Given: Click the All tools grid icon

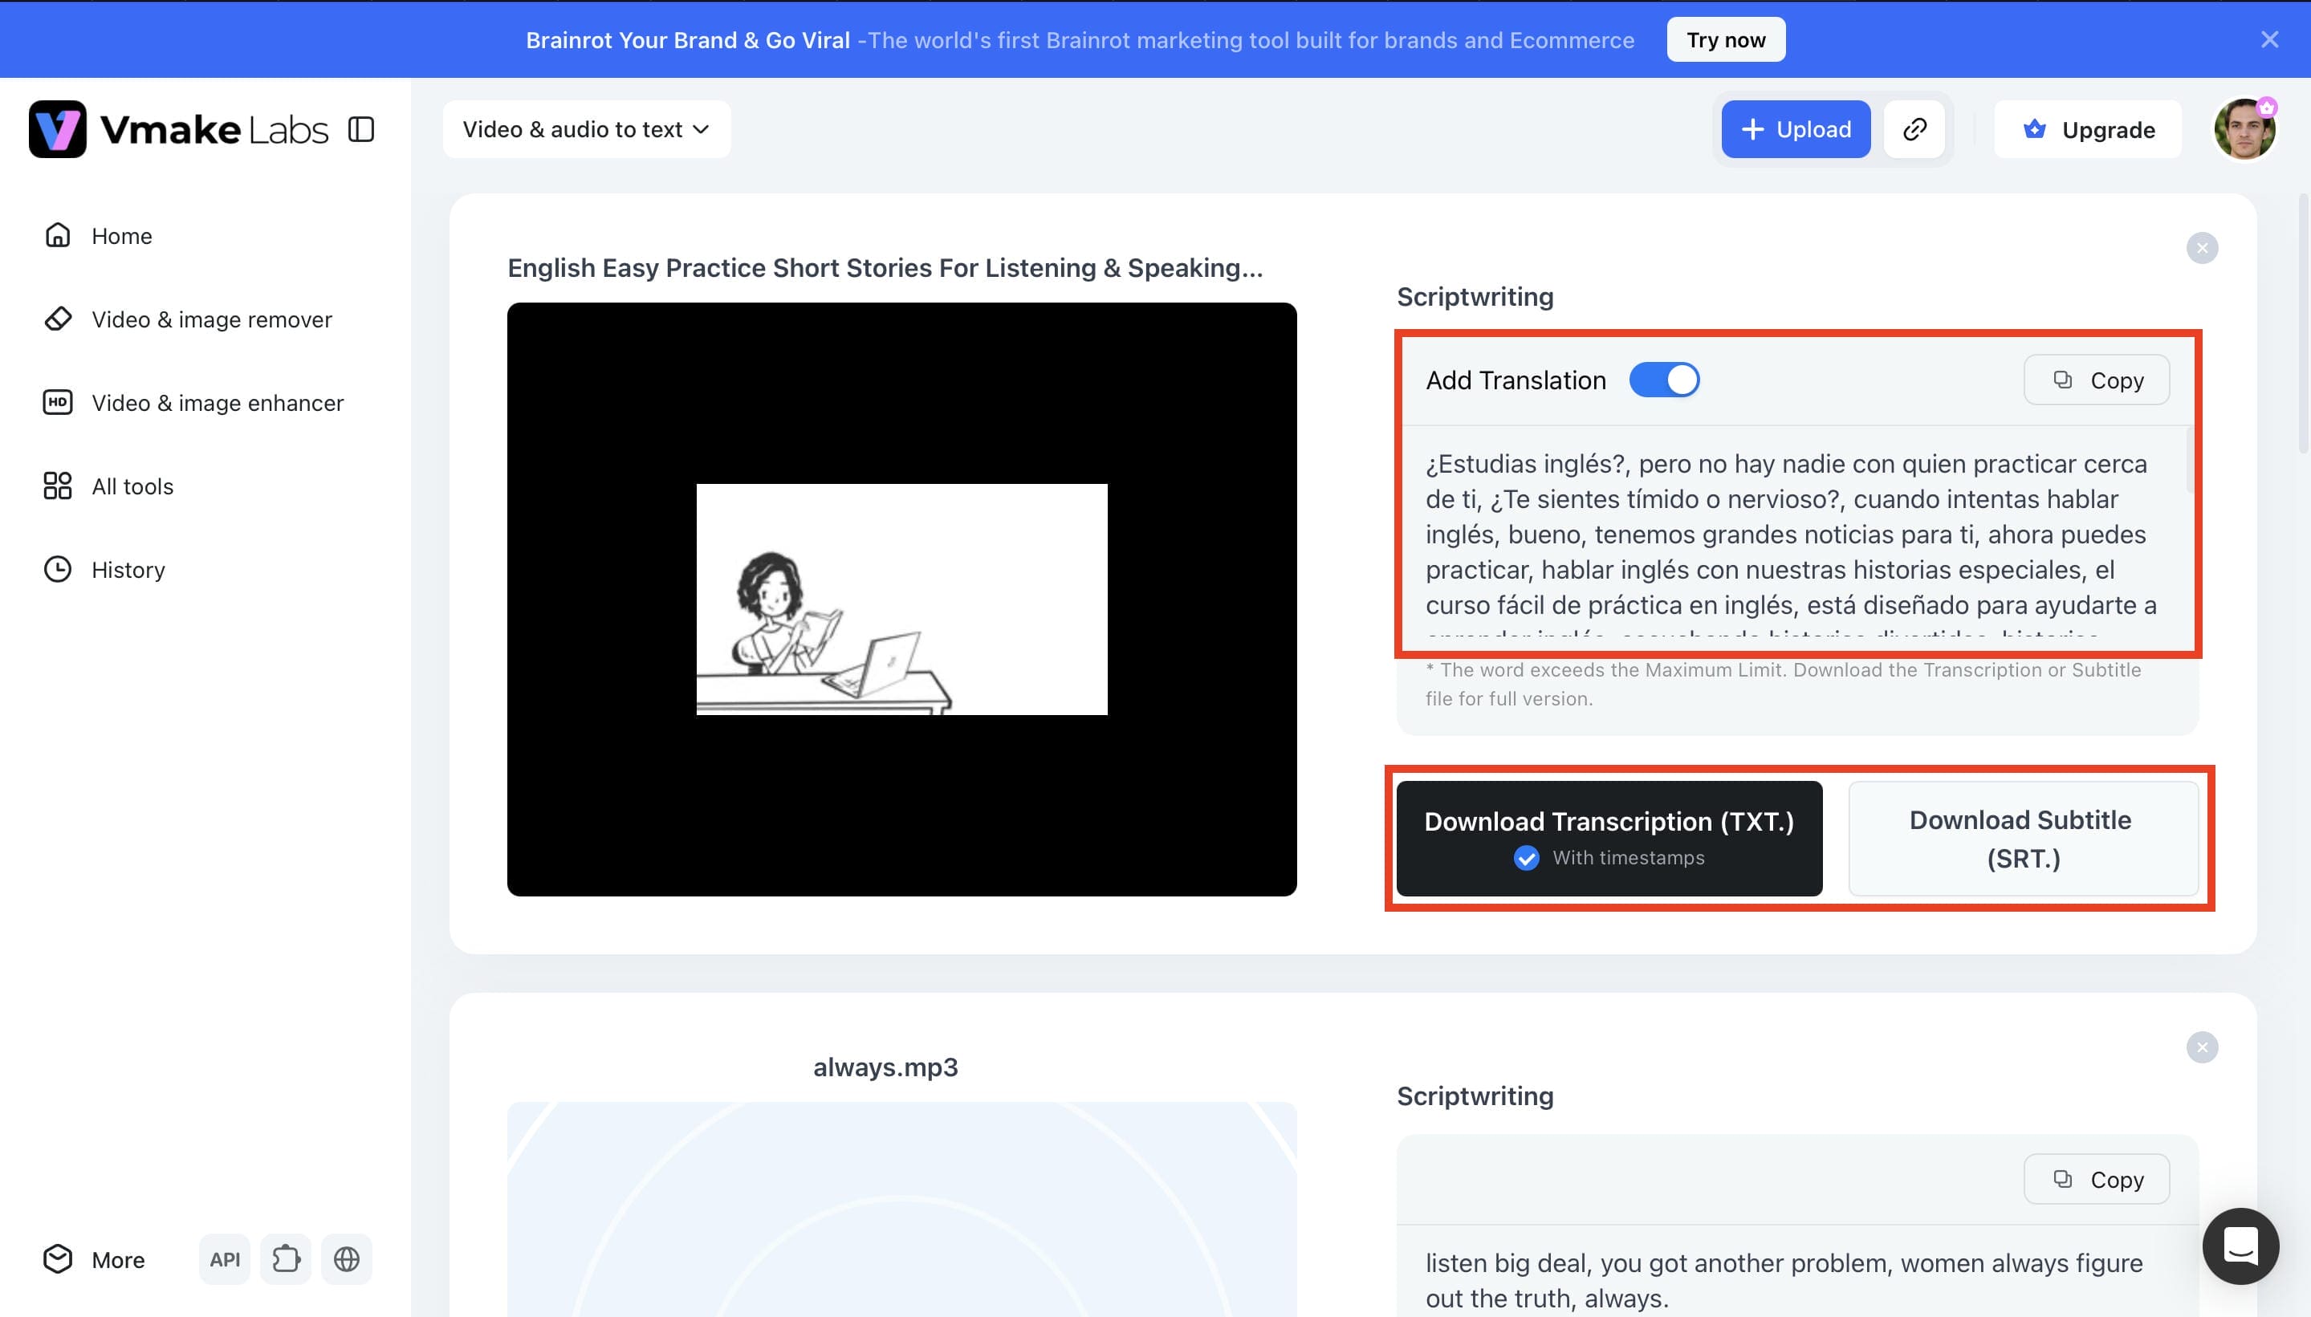Looking at the screenshot, I should pos(58,486).
